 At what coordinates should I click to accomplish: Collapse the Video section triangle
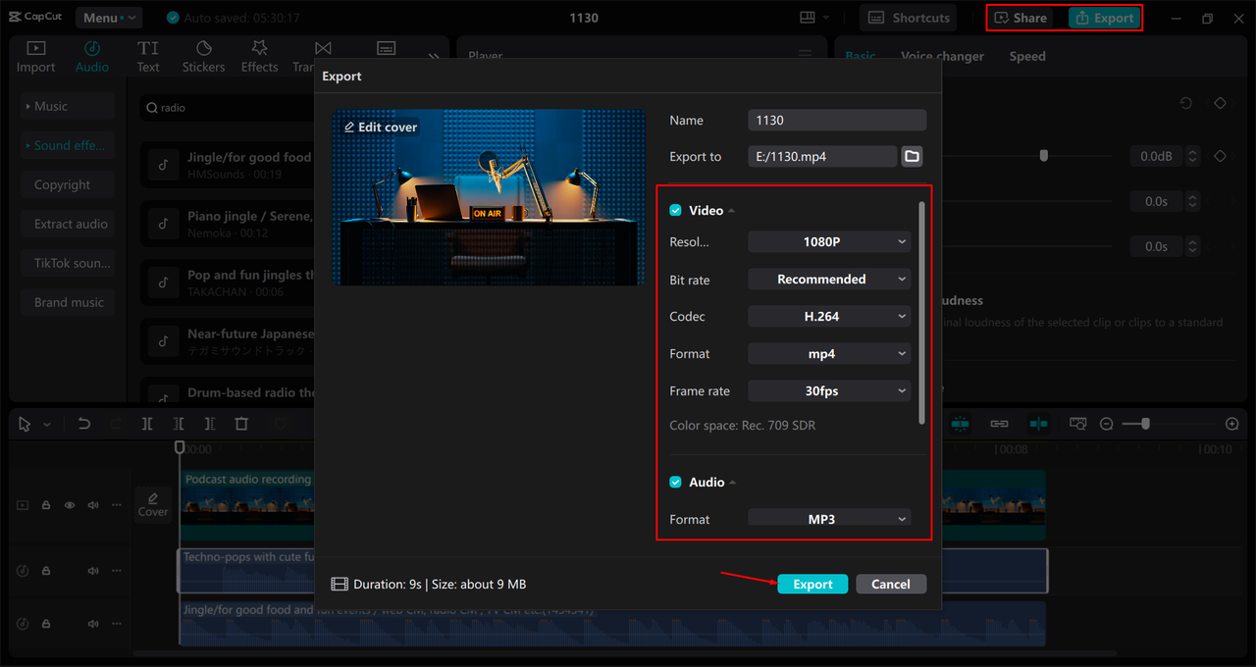[x=732, y=211]
